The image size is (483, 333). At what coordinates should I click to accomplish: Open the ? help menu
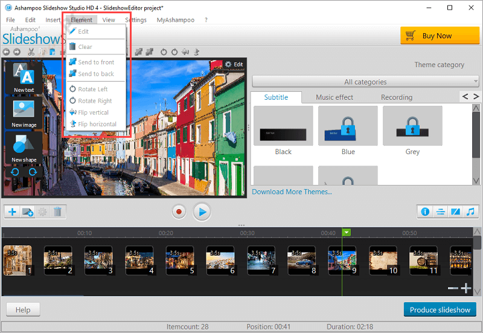click(x=206, y=20)
